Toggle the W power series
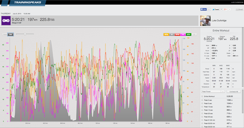 click(183, 34)
